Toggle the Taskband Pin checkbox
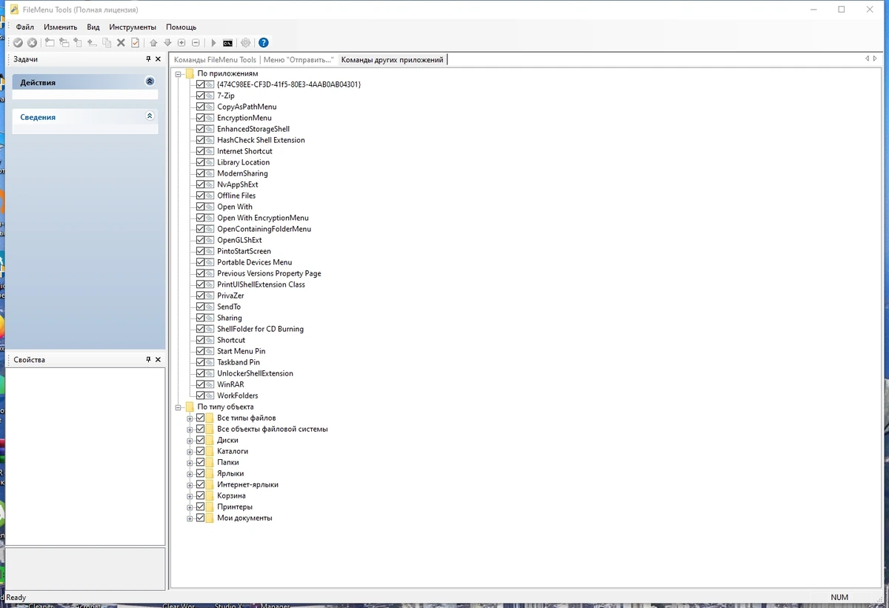Screen dimensions: 889x608 [201, 362]
